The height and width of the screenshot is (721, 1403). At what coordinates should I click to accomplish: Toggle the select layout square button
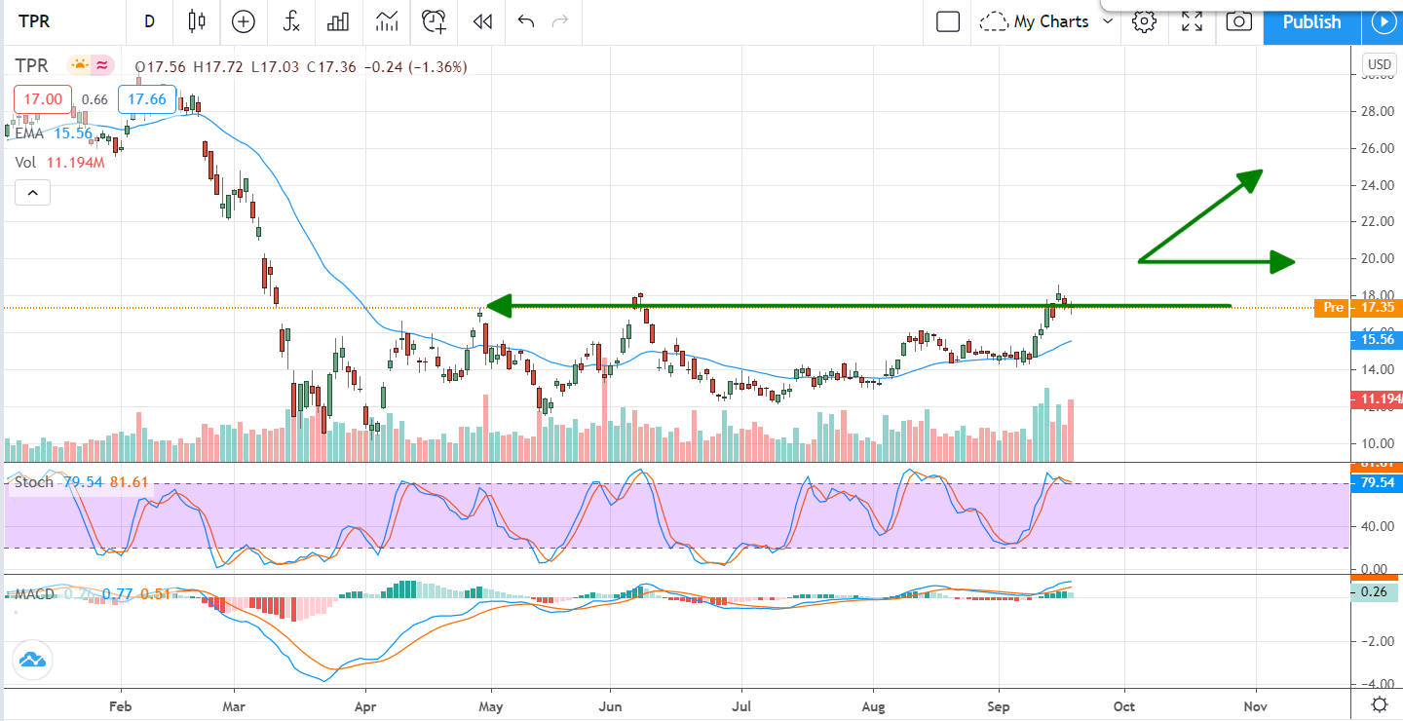tap(948, 21)
